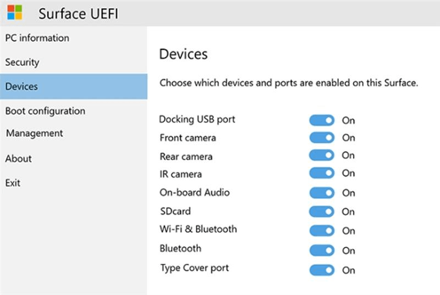Turn off the SDcard toggle
This screenshot has height=295, width=440.
pos(322,211)
